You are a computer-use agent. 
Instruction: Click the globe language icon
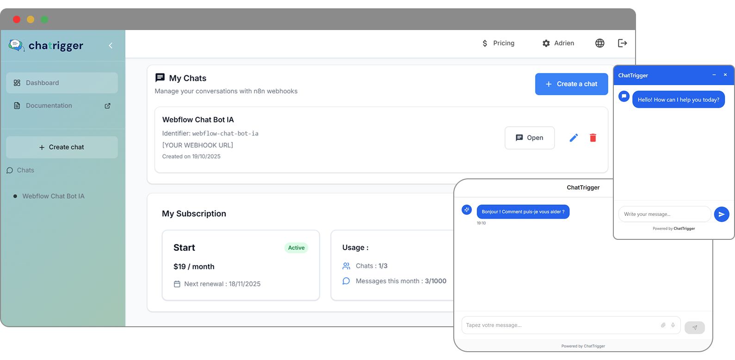[599, 43]
